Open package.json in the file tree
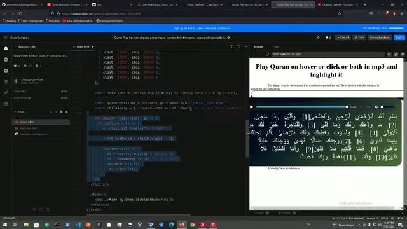 pyautogui.click(x=41, y=128)
